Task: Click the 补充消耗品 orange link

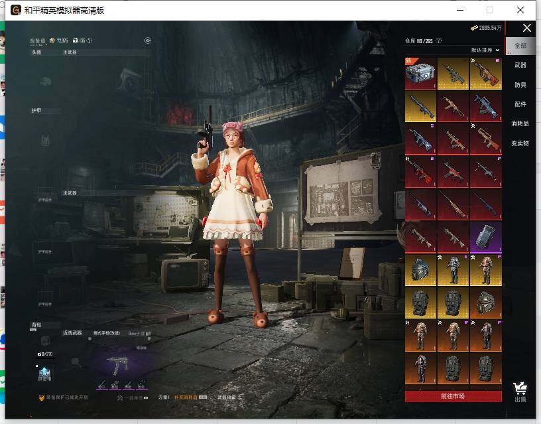Action: pos(186,397)
